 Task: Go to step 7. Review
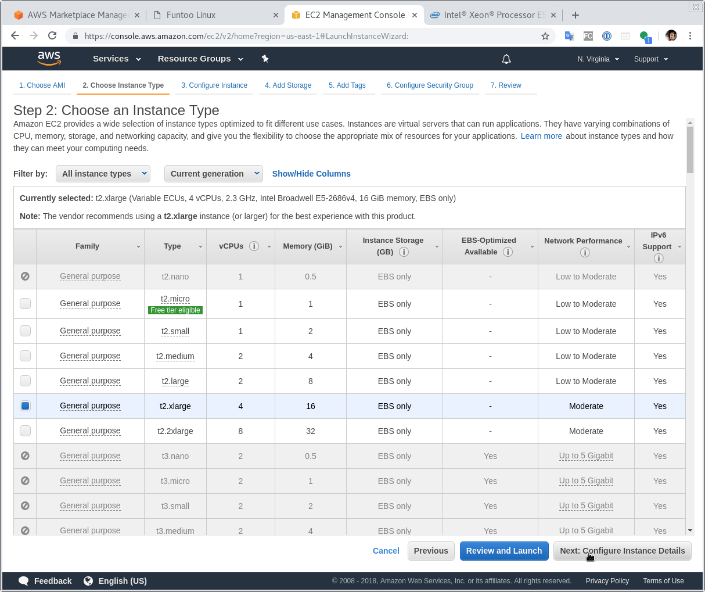coord(506,85)
